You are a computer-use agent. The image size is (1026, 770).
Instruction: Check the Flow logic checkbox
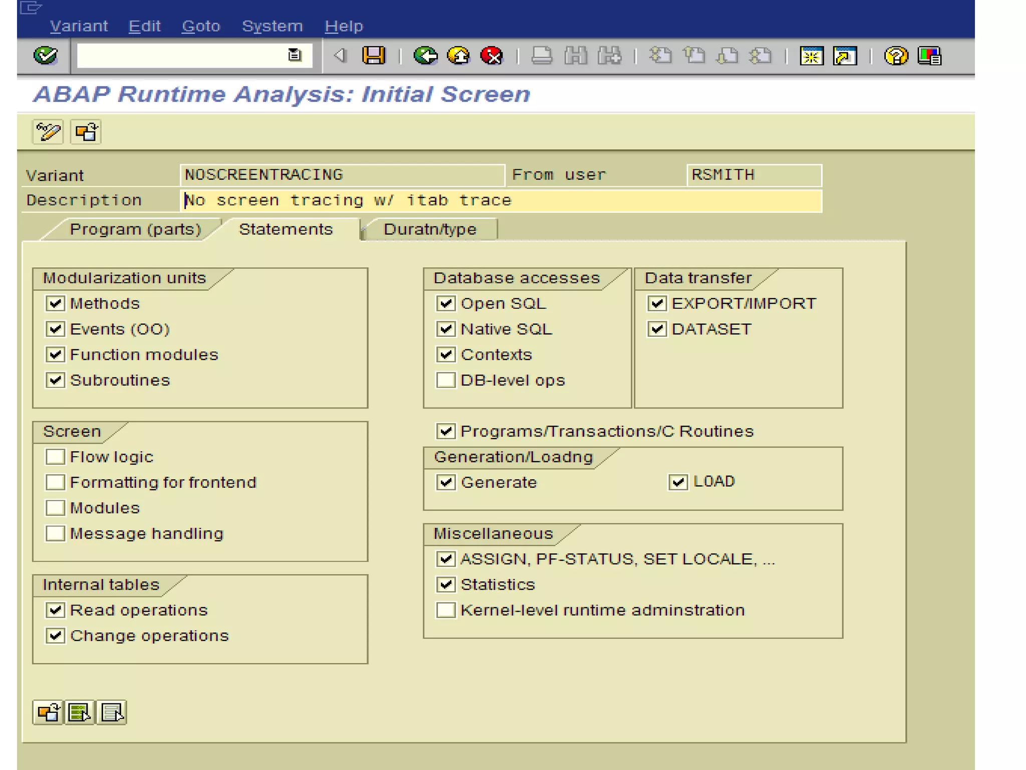pos(55,457)
